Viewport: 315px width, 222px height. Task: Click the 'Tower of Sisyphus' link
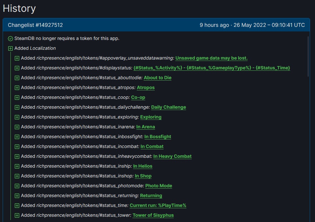pos(153,215)
